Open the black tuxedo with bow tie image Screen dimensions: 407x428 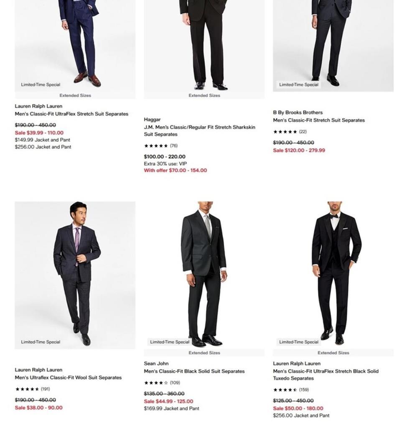333,275
